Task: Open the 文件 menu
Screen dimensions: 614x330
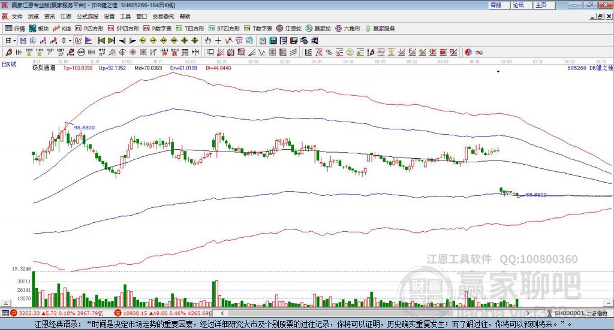Action: [x=17, y=16]
